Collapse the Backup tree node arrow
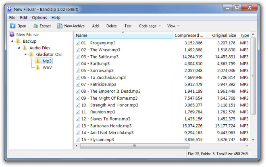The width and height of the screenshot is (266, 167). point(12,41)
